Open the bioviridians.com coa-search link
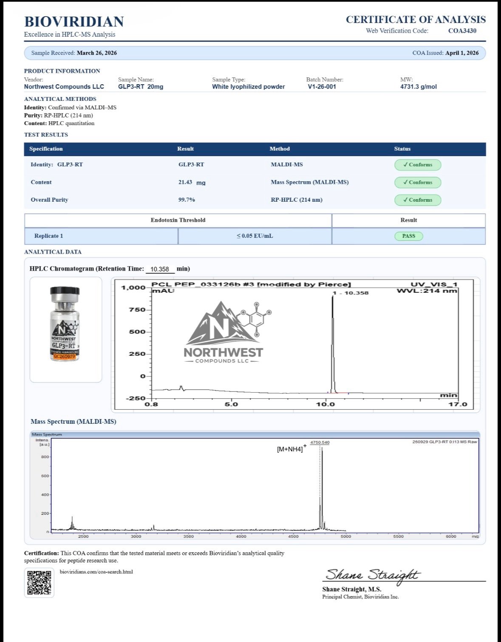Viewport: 501px width, 642px height. pyautogui.click(x=96, y=572)
